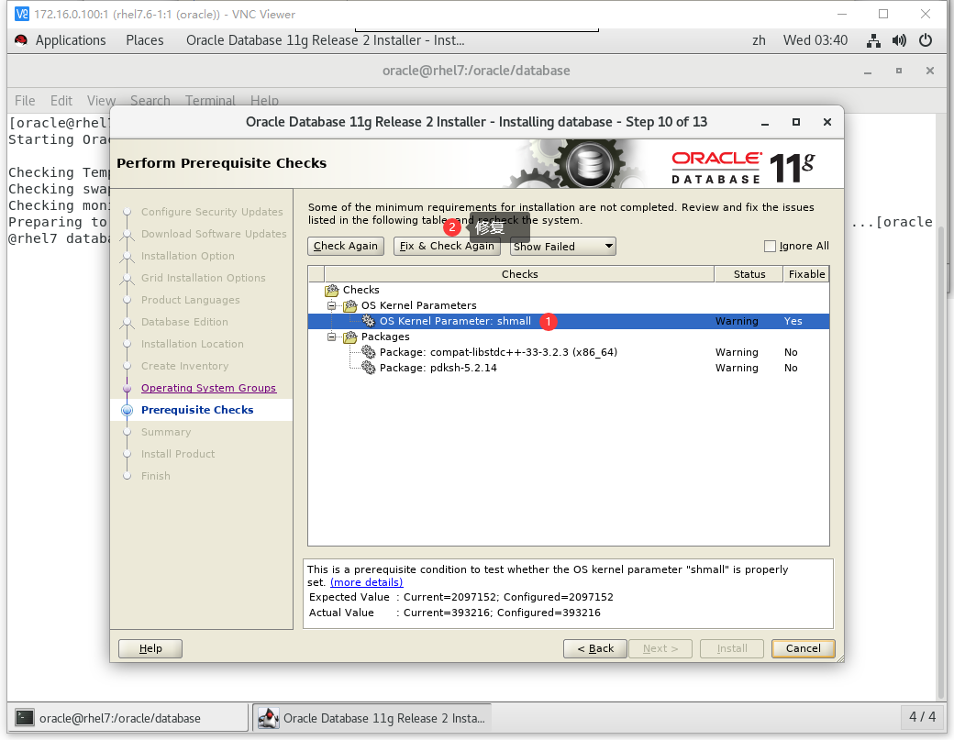Click the OS Kernel Parameters folder icon
This screenshot has width=954, height=740.
click(x=349, y=305)
